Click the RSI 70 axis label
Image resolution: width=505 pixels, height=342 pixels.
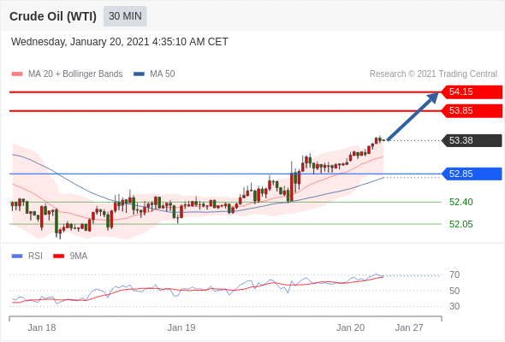pyautogui.click(x=454, y=275)
